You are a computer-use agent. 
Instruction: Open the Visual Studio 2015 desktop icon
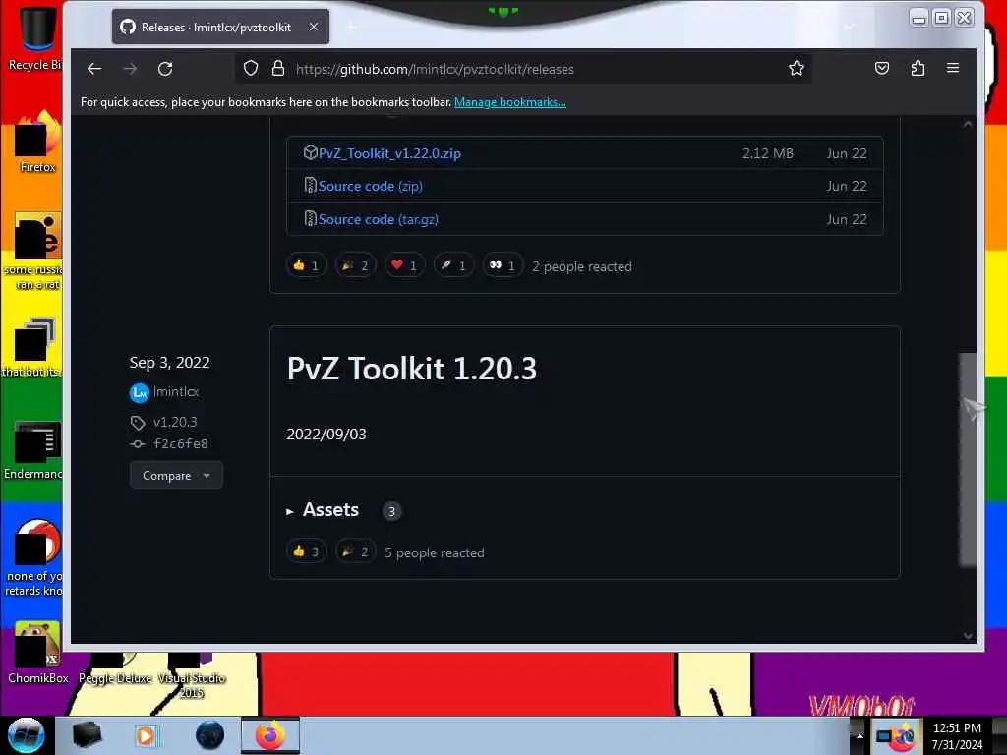192,676
